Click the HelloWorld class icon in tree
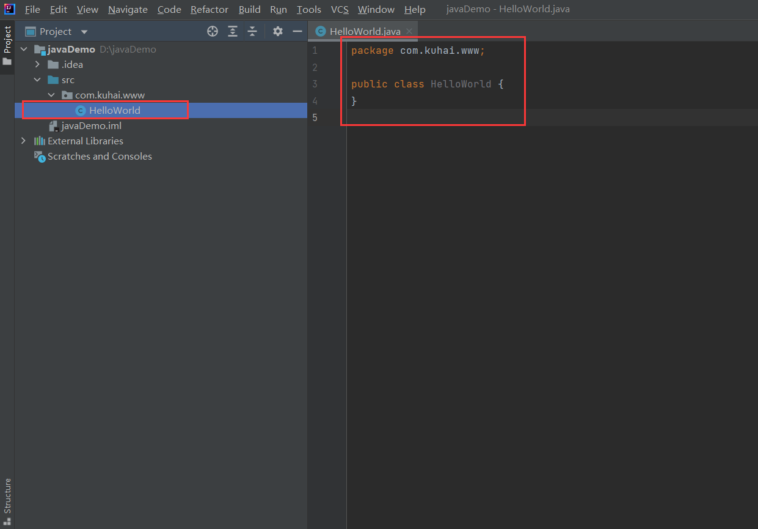Viewport: 758px width, 529px height. point(80,111)
